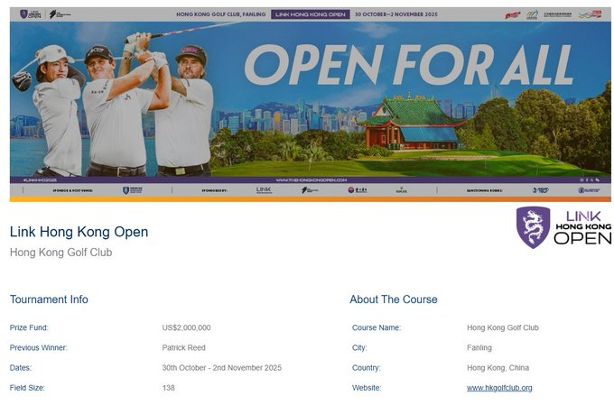Click the #LINKHKO2025 hashtag in banner

(40, 180)
